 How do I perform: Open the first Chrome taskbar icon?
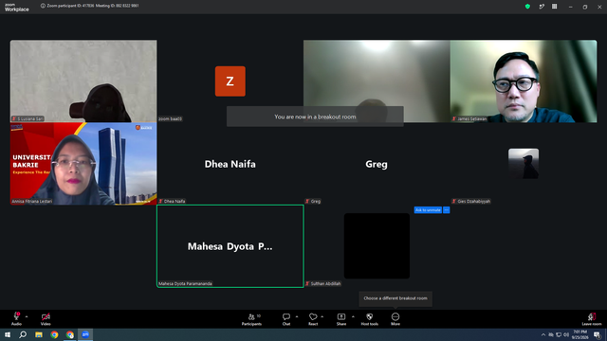[54, 334]
